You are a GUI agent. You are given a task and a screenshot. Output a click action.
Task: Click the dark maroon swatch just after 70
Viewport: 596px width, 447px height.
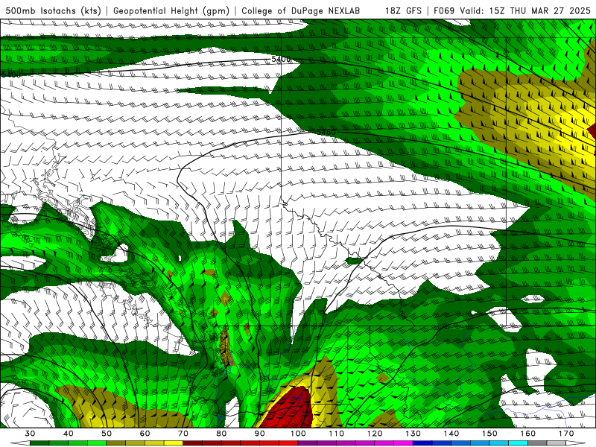click(x=193, y=443)
